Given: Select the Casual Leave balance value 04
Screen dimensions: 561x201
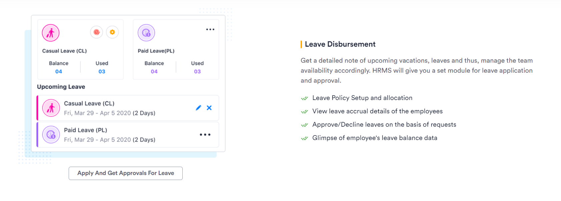Looking at the screenshot, I should [59, 71].
